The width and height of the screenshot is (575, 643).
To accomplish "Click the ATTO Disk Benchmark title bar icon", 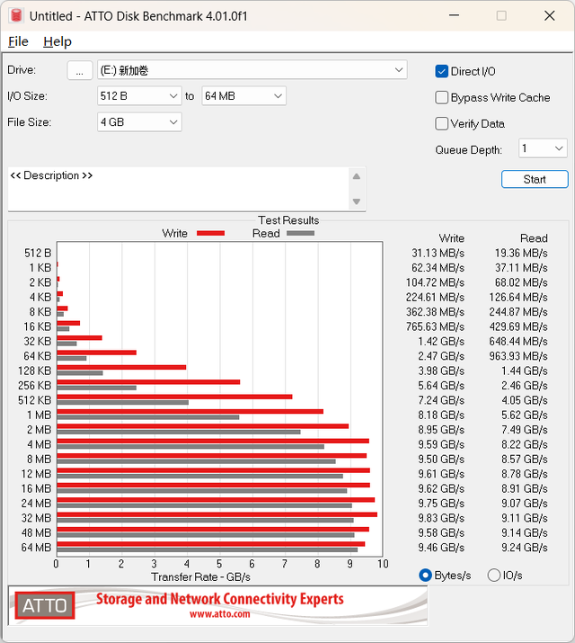I will [x=16, y=15].
